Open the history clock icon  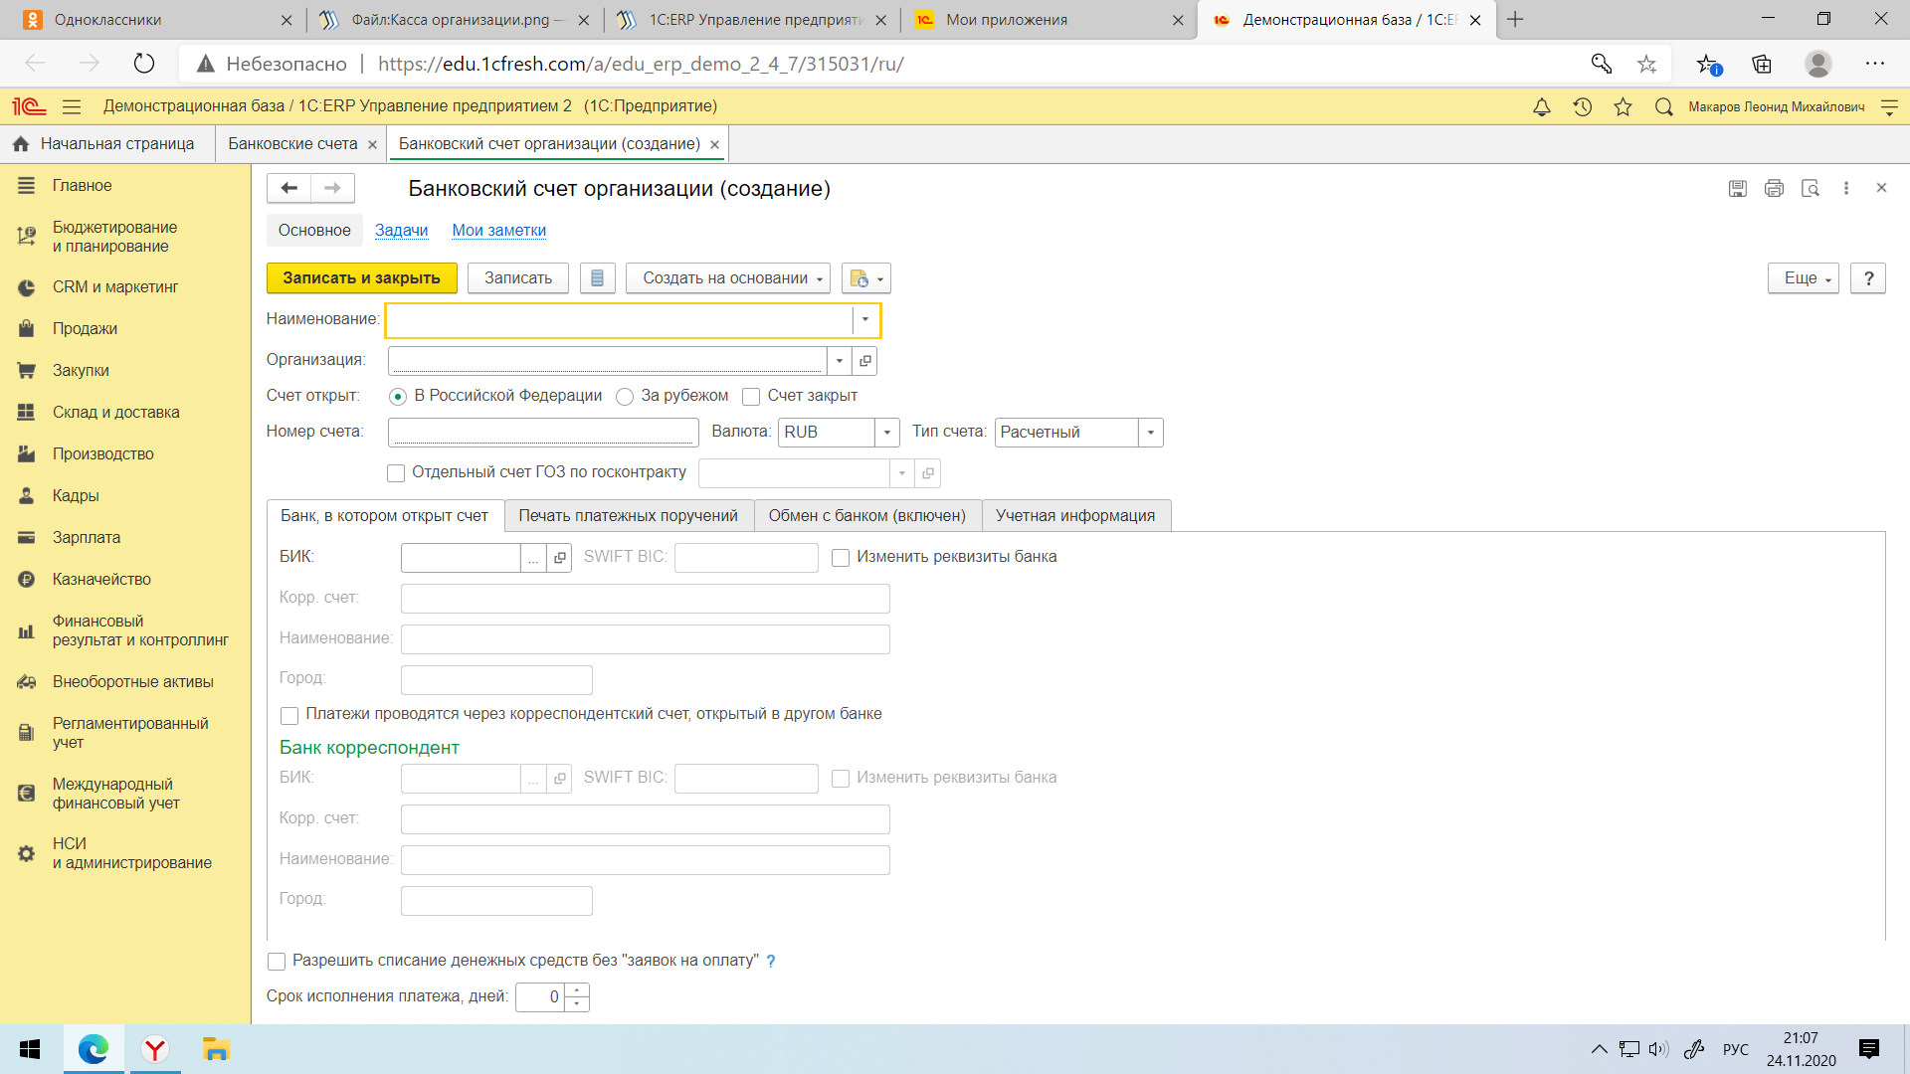(1582, 106)
